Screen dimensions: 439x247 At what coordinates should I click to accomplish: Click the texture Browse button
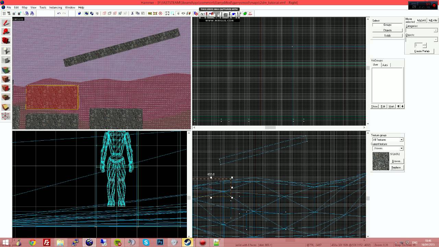pos(396,161)
